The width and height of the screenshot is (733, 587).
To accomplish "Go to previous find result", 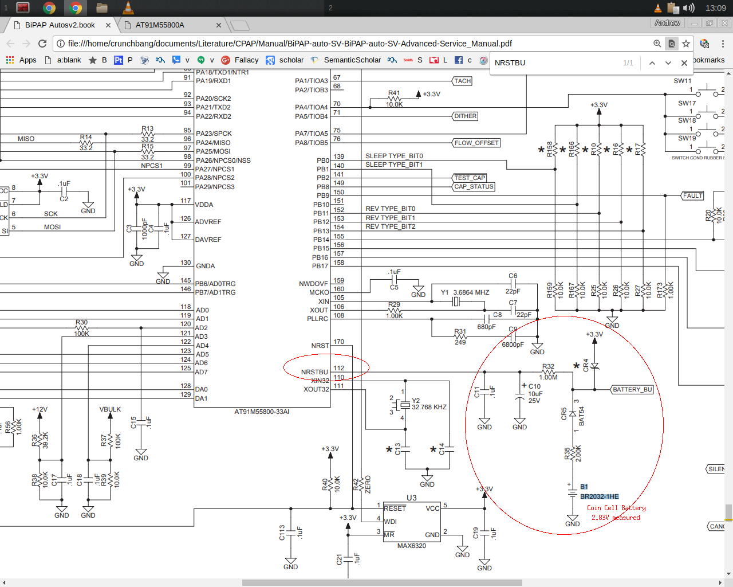I will [x=652, y=63].
